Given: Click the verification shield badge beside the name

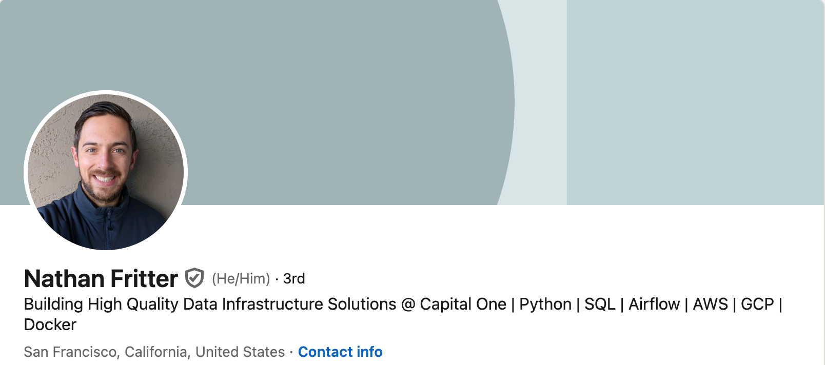Looking at the screenshot, I should 194,278.
